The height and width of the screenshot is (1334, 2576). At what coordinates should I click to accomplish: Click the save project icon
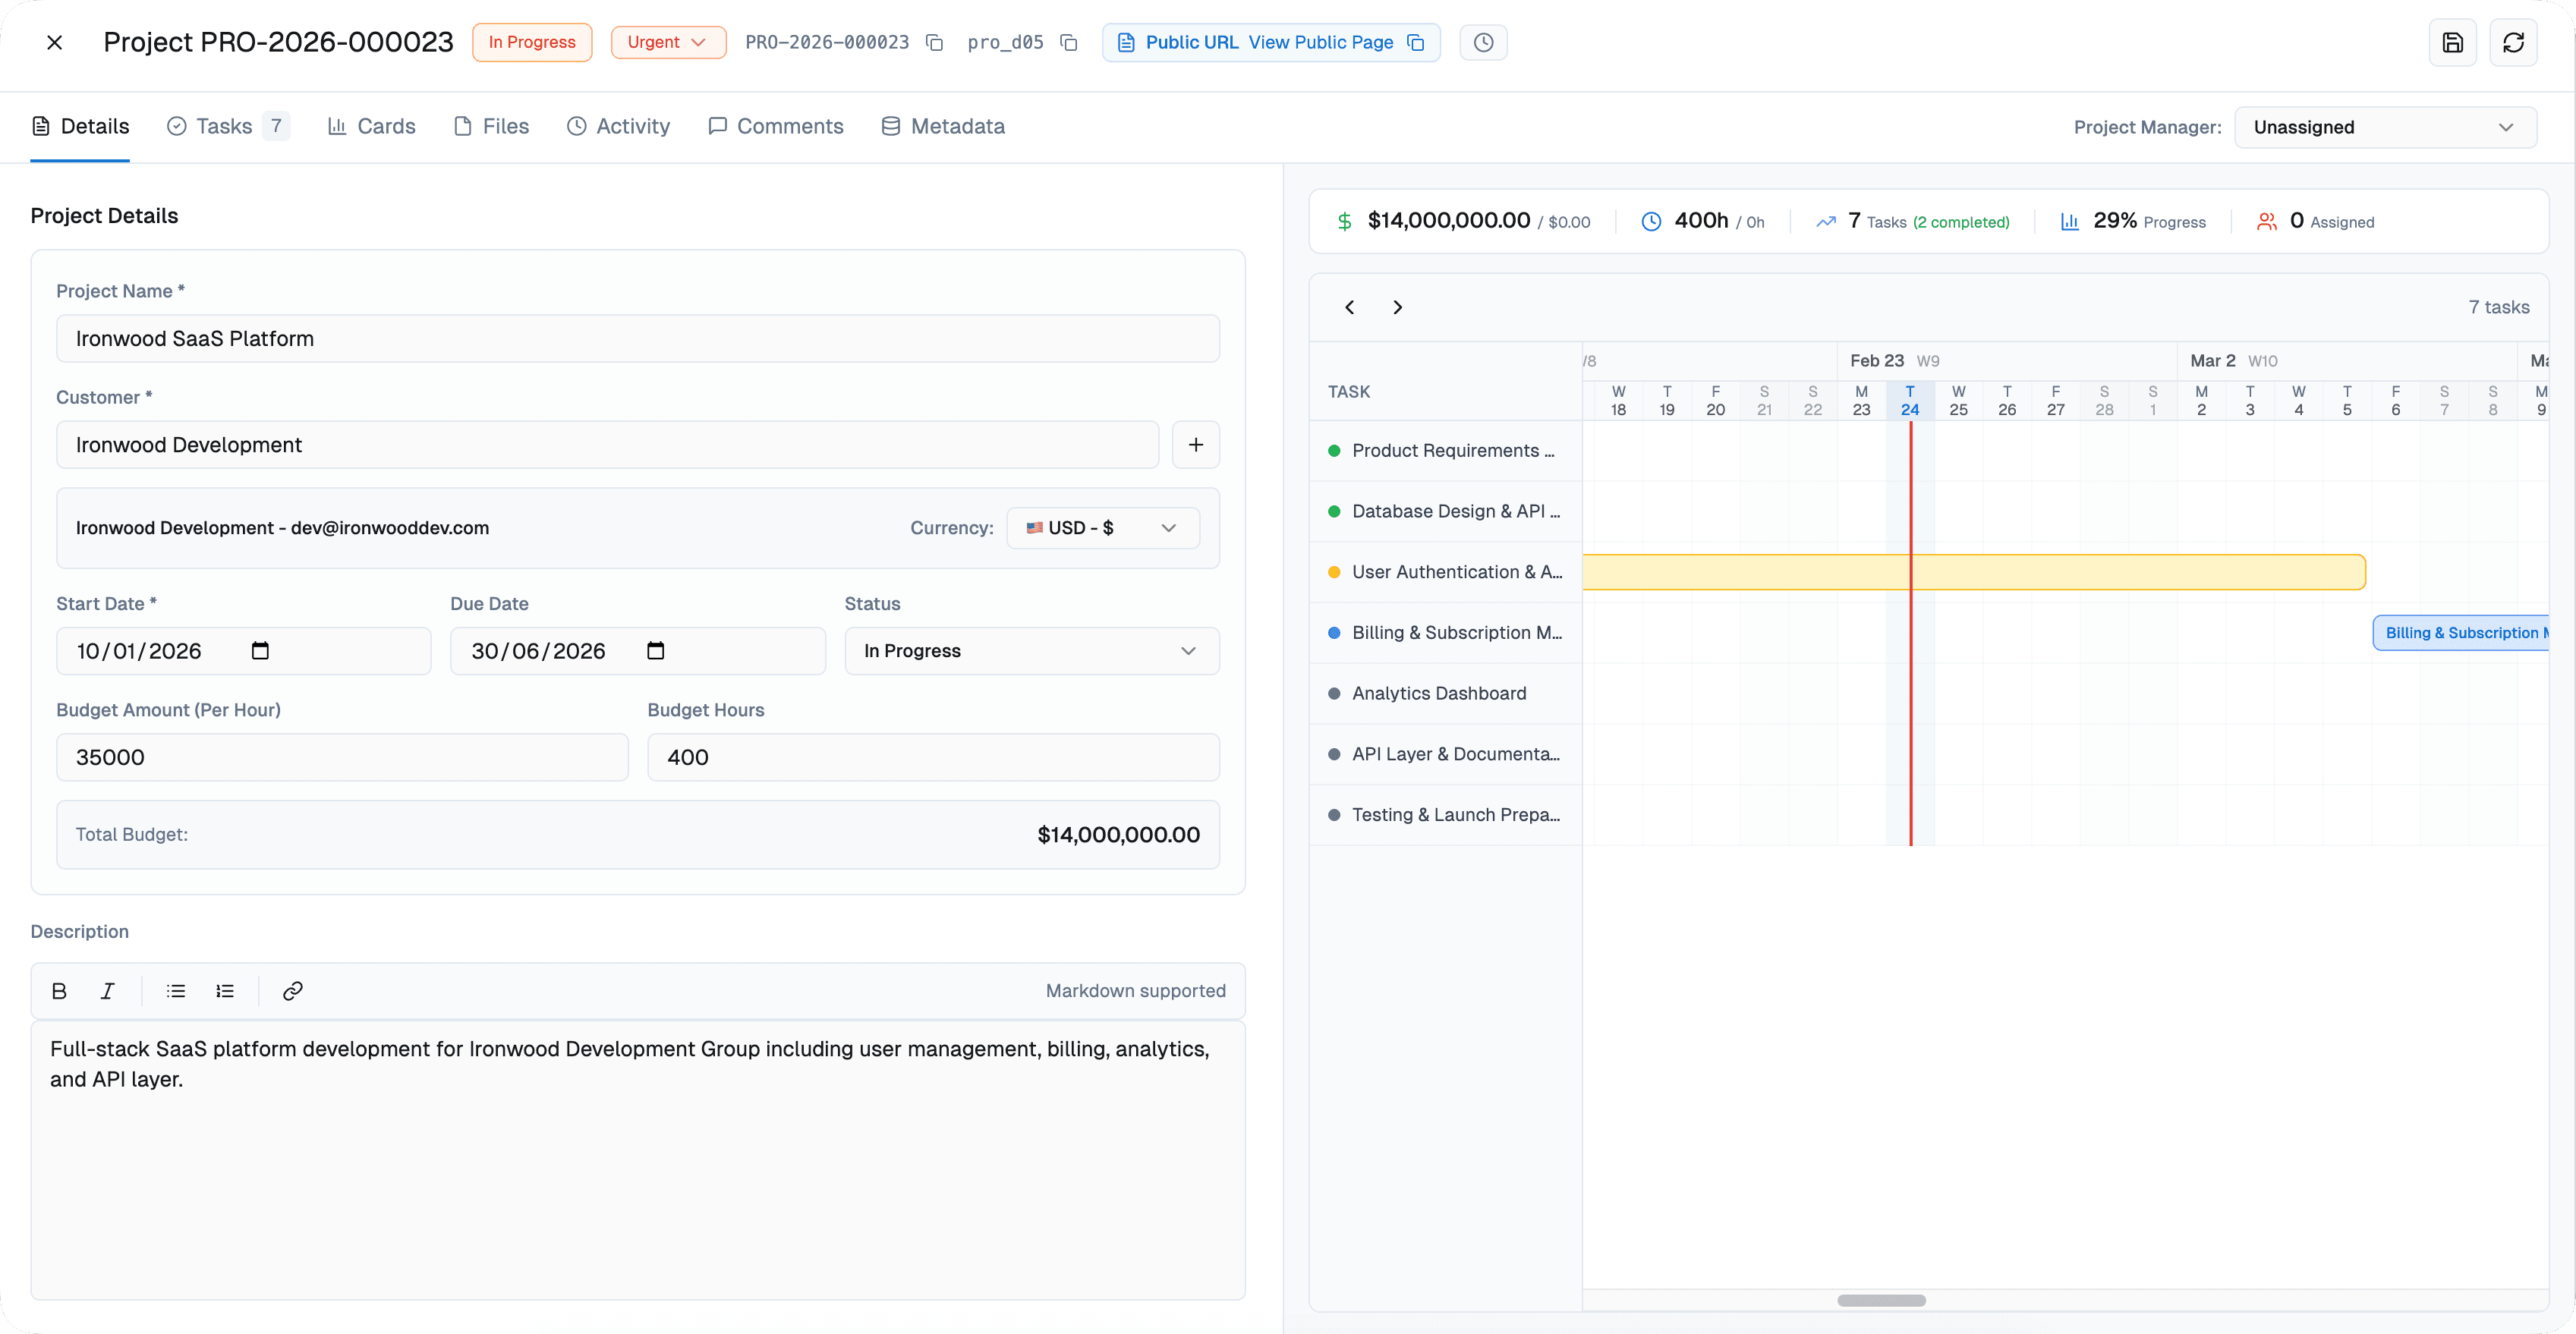coord(2454,42)
